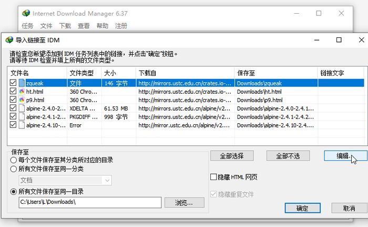Open the 查看 menu
The height and width of the screenshot is (227, 368).
84,26
